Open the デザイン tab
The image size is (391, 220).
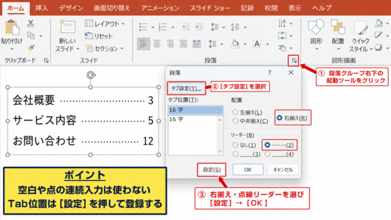(x=71, y=8)
